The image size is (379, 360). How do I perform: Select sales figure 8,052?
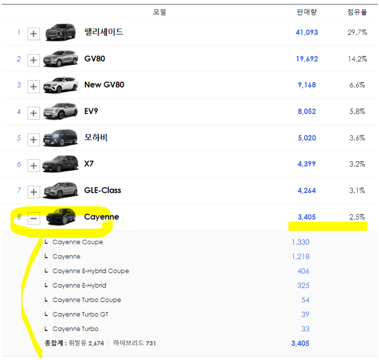tap(307, 112)
